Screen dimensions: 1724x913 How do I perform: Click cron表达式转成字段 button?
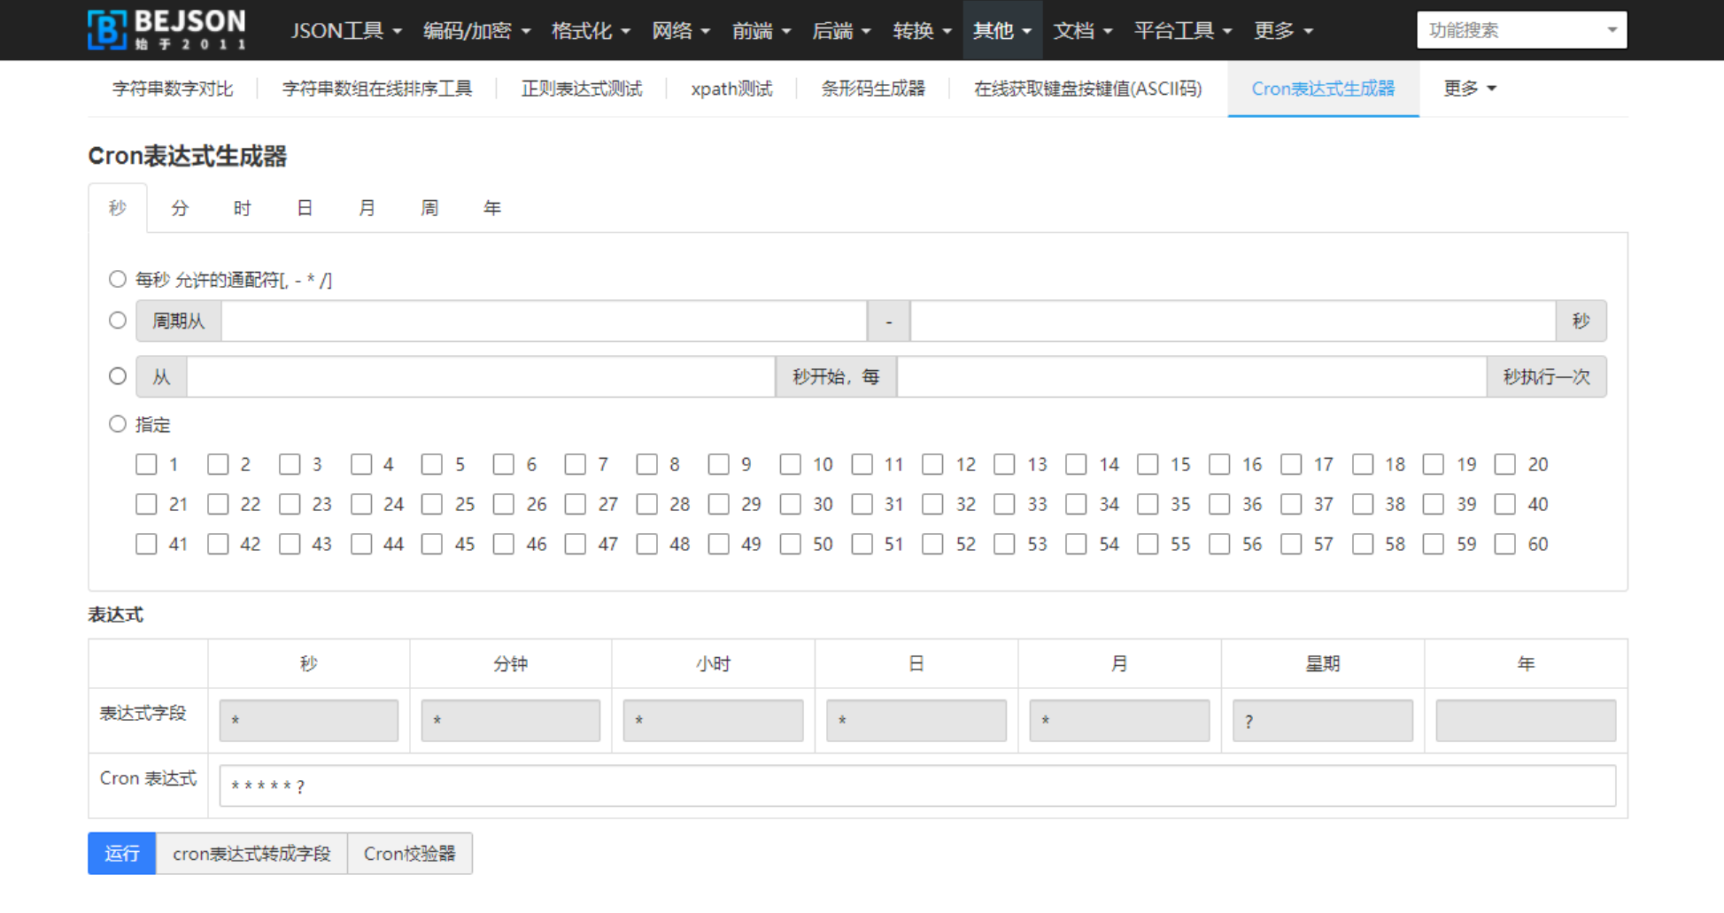[251, 854]
